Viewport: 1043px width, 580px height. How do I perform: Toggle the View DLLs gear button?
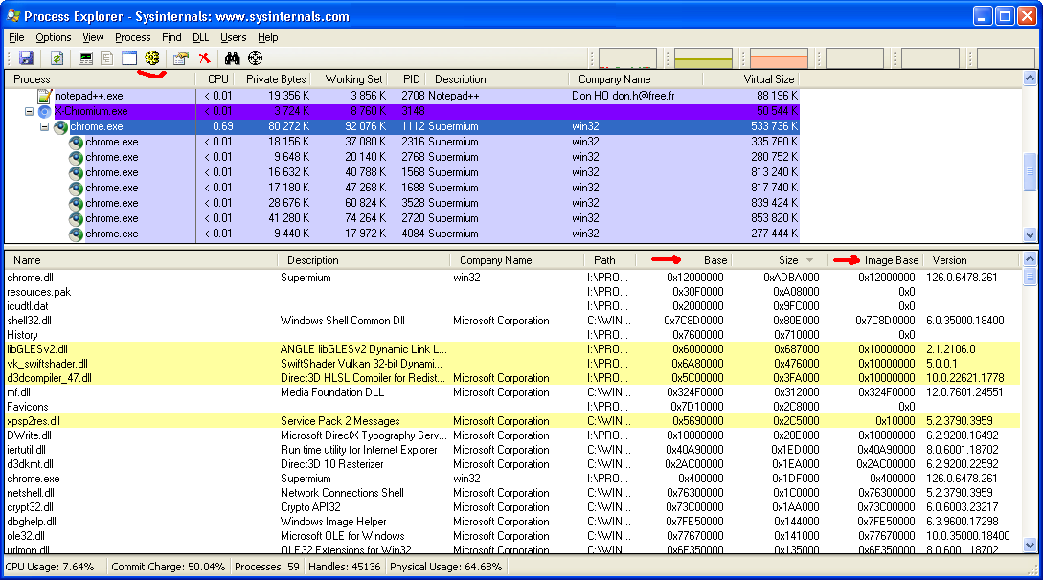tap(150, 58)
